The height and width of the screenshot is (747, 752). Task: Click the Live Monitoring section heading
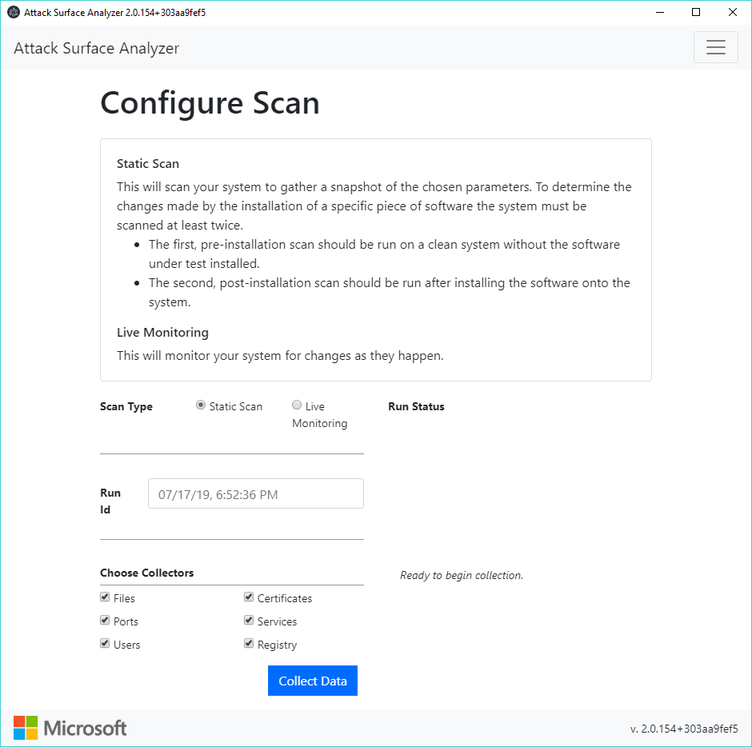pyautogui.click(x=162, y=333)
